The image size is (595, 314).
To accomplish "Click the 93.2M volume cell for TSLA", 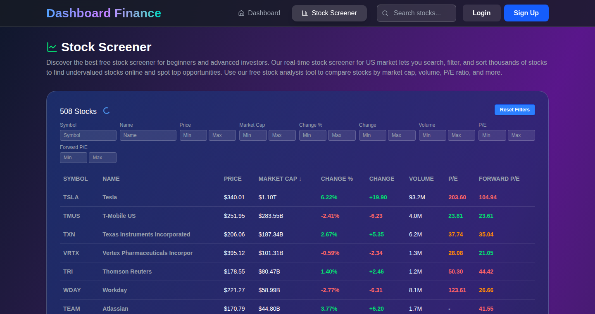I will pos(417,197).
